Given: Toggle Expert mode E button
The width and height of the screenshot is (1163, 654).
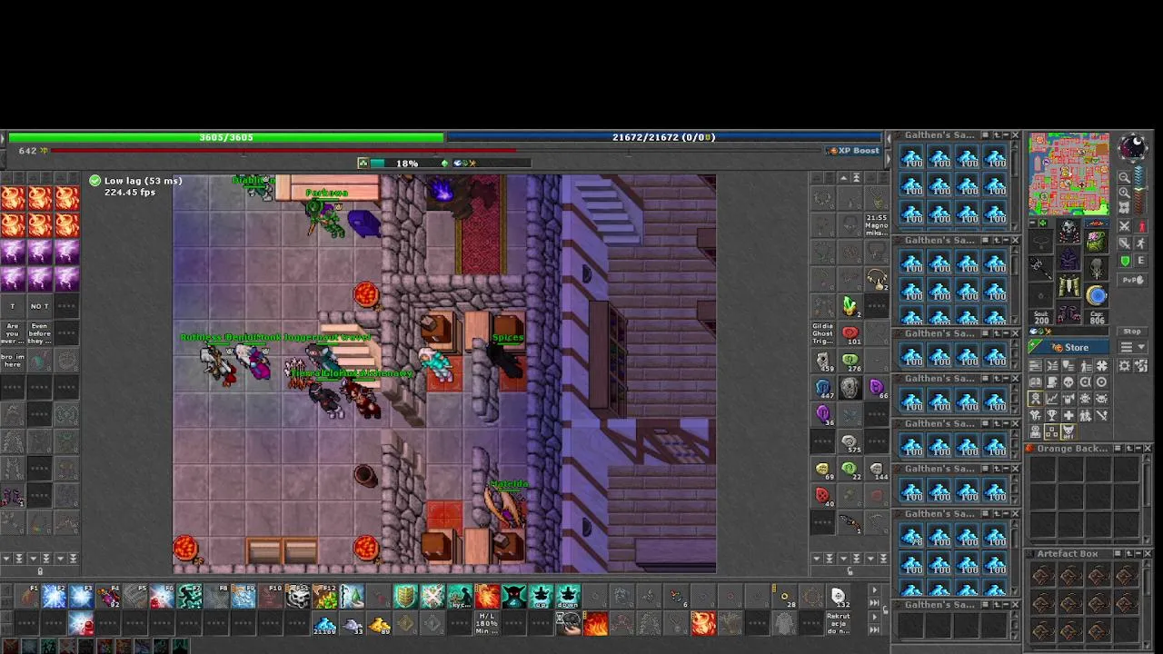Looking at the screenshot, I should 1141,260.
